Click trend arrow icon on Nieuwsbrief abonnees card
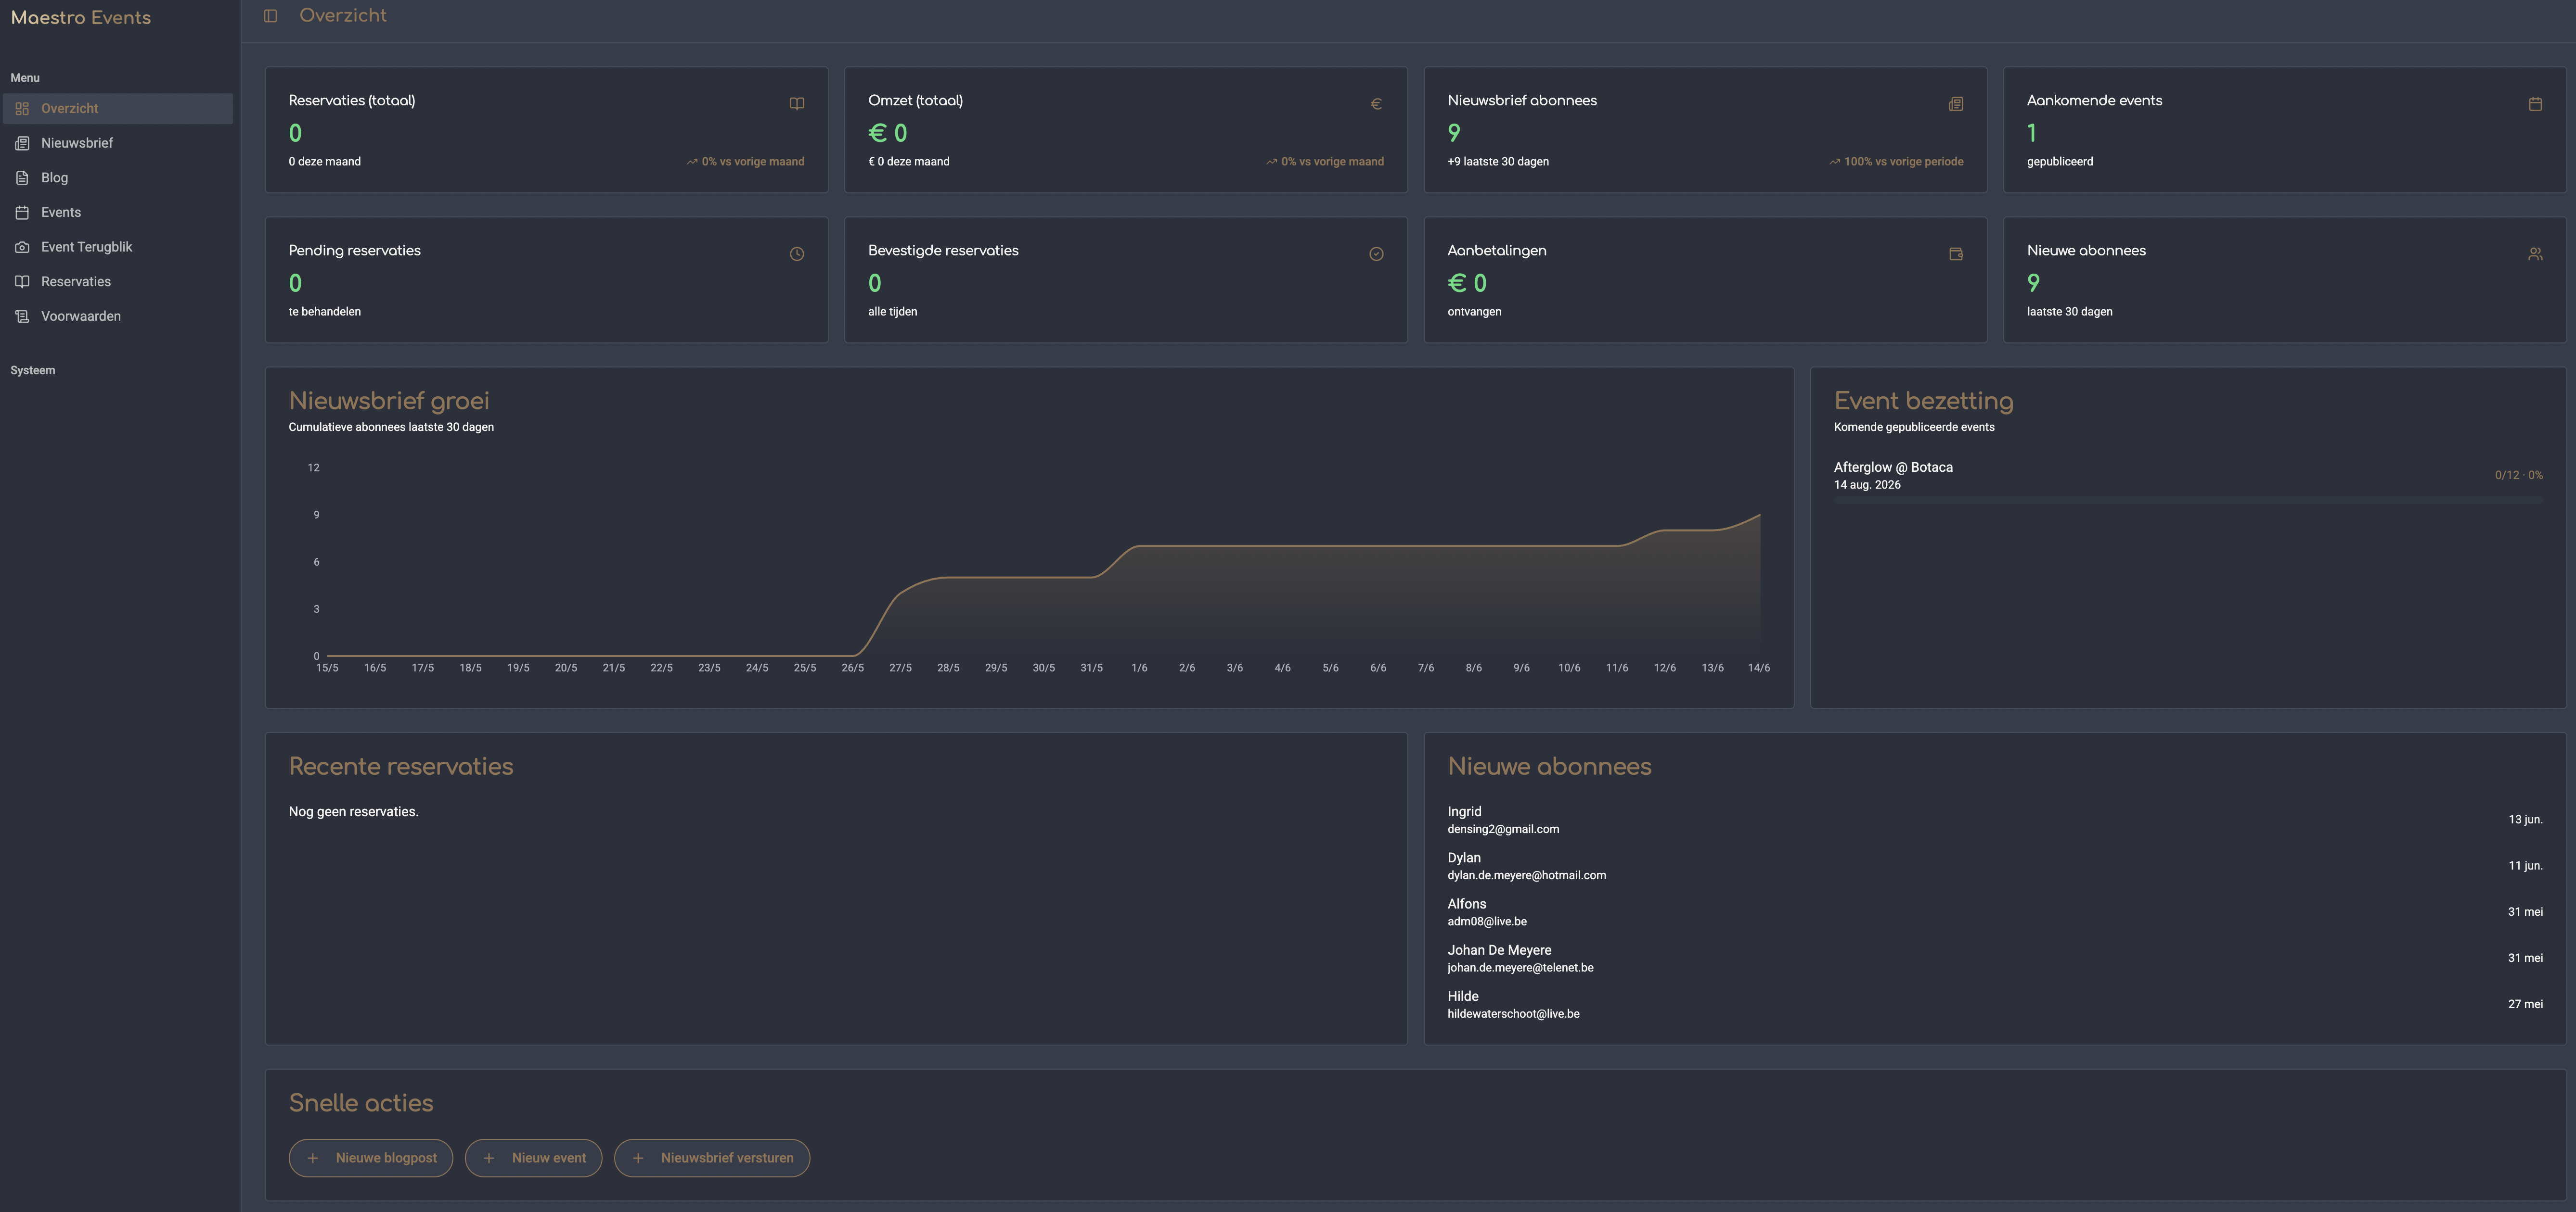 pos(1834,162)
